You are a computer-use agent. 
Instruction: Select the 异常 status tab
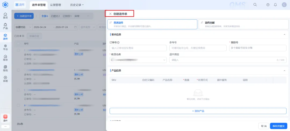tap(77, 16)
